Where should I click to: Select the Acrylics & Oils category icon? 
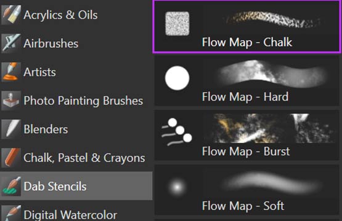click(x=11, y=15)
